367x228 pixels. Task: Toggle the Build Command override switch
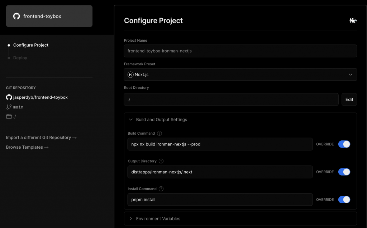click(344, 144)
